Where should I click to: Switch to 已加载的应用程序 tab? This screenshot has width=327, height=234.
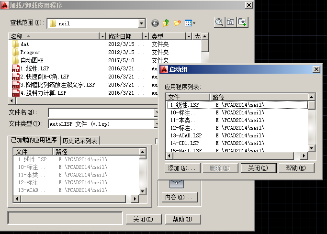click(34, 140)
